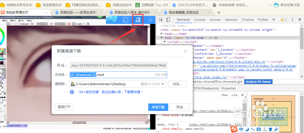Open the Sogou skin shirt icon
Viewport: 304px width, 133px height.
click(x=271, y=129)
